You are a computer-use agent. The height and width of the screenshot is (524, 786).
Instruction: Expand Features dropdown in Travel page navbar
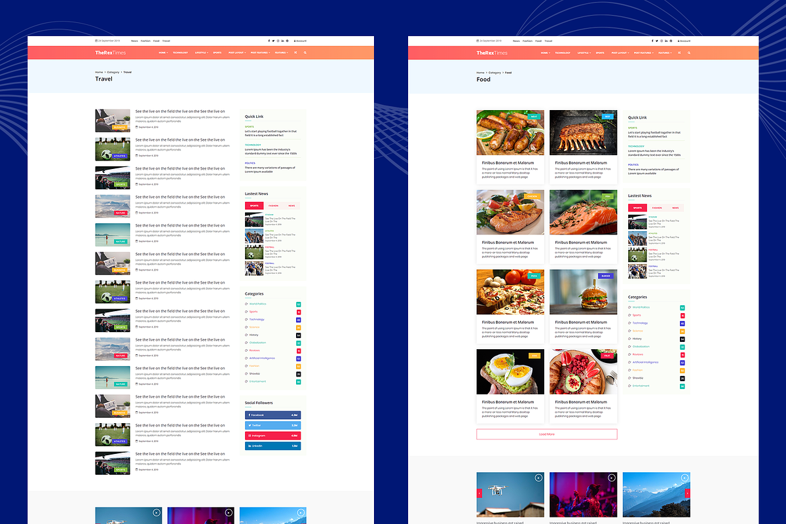(x=282, y=52)
